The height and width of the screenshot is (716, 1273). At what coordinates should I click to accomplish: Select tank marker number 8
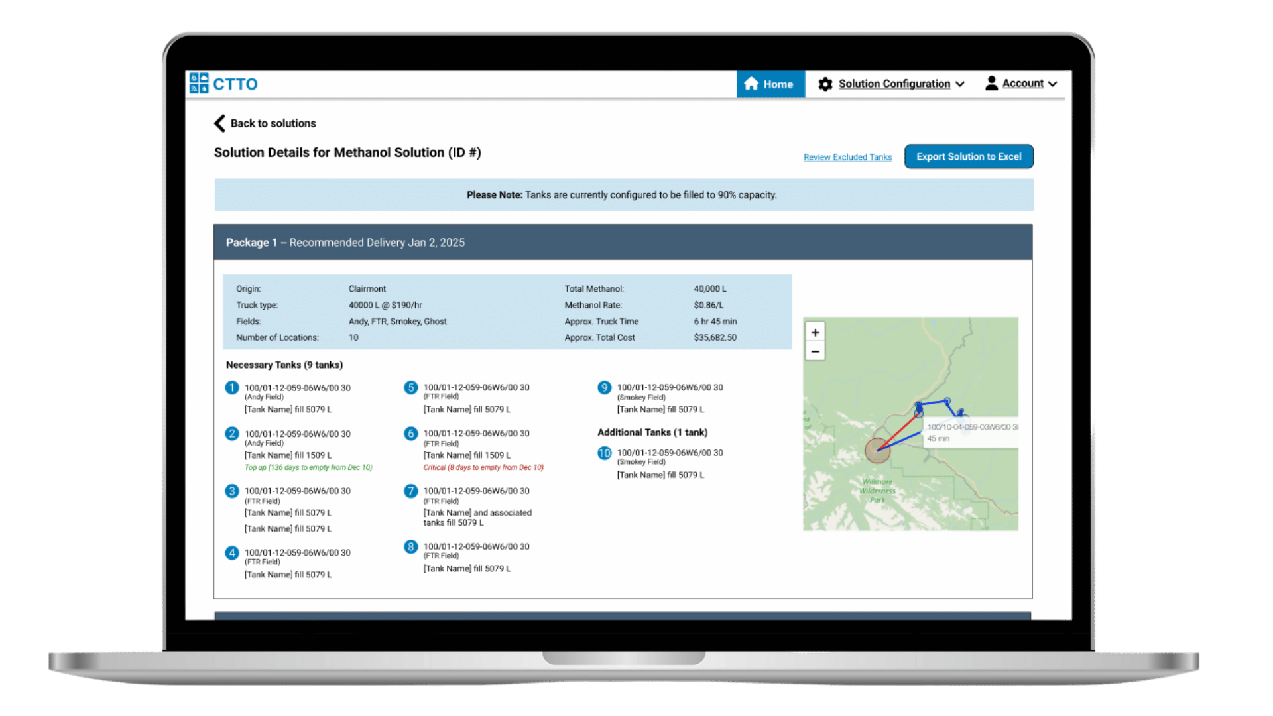click(410, 547)
